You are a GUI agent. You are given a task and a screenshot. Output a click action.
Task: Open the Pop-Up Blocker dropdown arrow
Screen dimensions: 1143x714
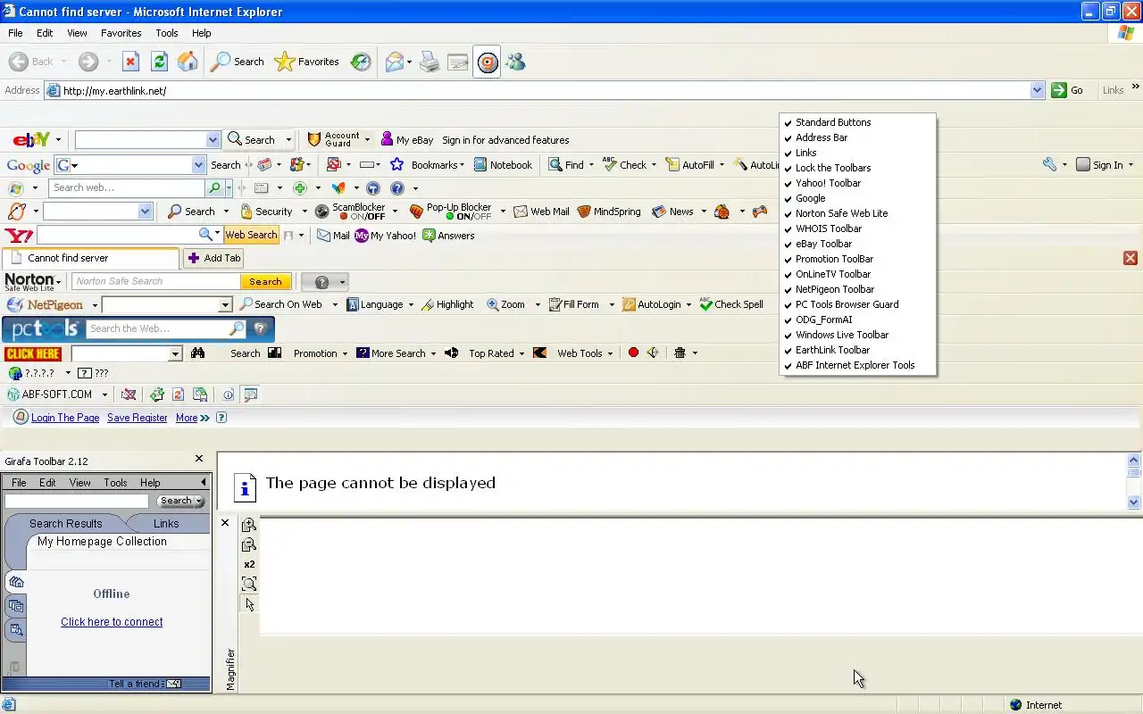[503, 212]
